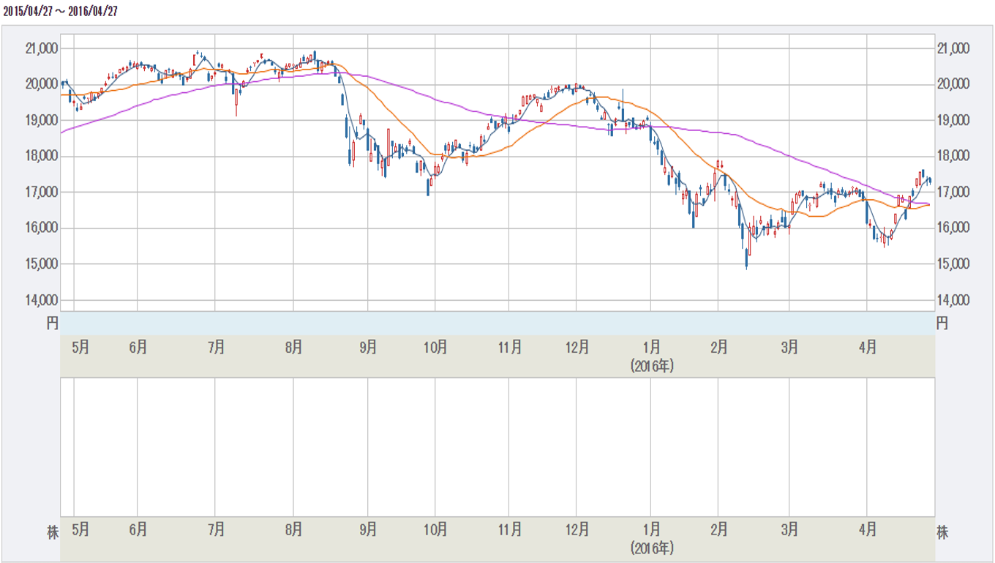Click 1月 on the price chart month axis
Screen dimensions: 995x563
tap(651, 348)
